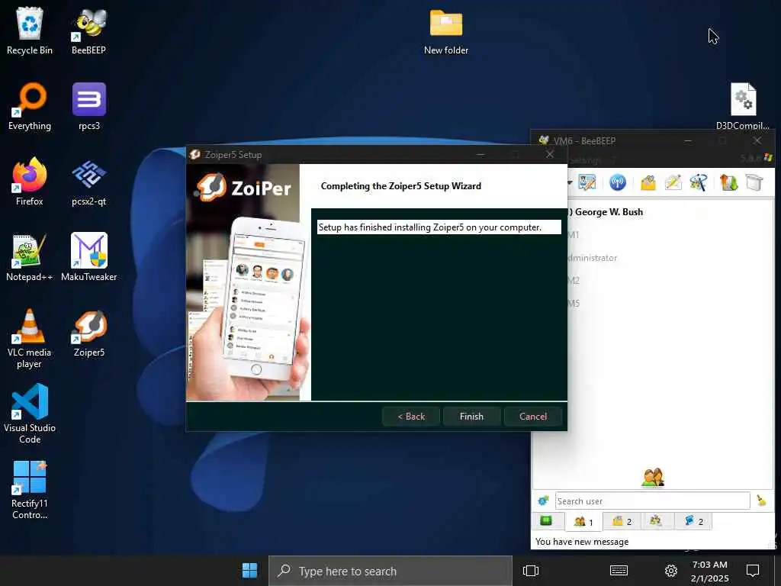Viewport: 781px width, 586px height.
Task: Click the blue gear icon beside Search user
Action: point(543,501)
